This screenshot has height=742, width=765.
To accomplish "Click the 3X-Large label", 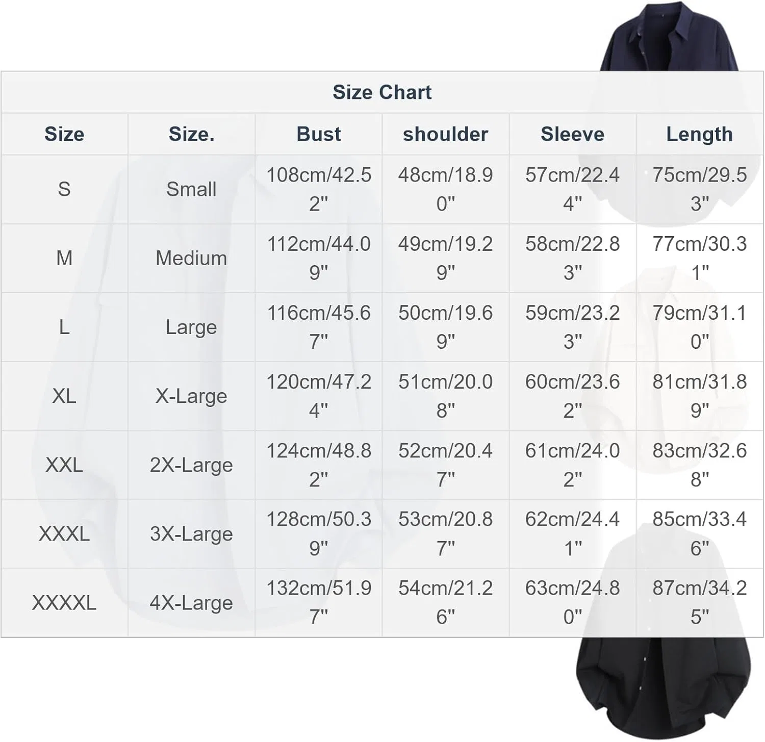I will click(191, 534).
